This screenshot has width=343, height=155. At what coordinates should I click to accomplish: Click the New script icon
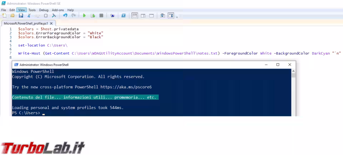4,16
